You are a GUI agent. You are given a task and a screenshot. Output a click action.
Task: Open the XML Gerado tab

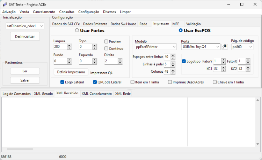coord(43,94)
